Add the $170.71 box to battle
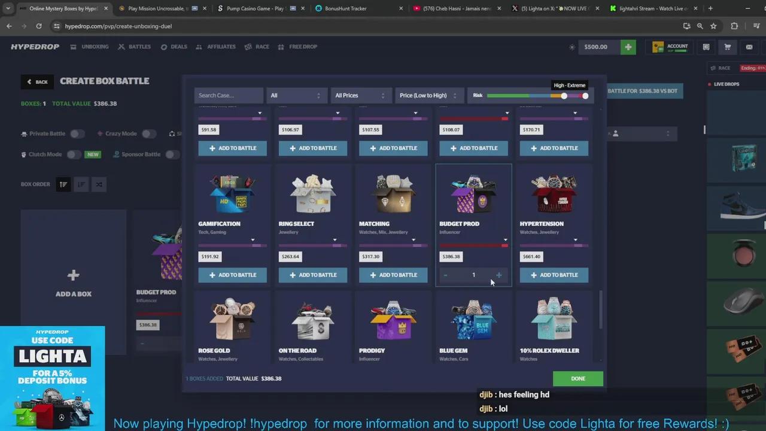This screenshot has height=431, width=766. click(x=554, y=148)
